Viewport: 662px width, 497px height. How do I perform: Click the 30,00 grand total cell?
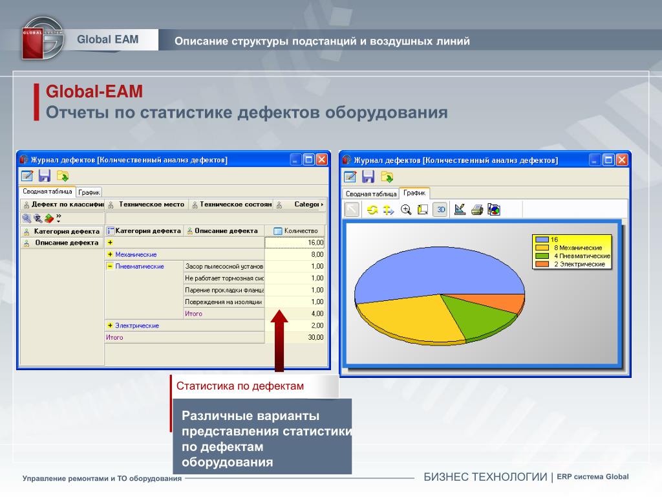[x=295, y=337]
